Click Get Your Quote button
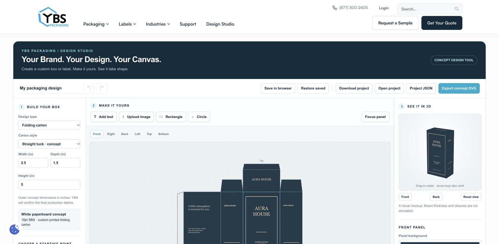 [442, 23]
